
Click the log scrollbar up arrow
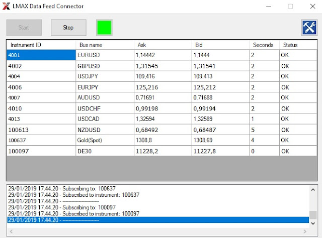313,190
